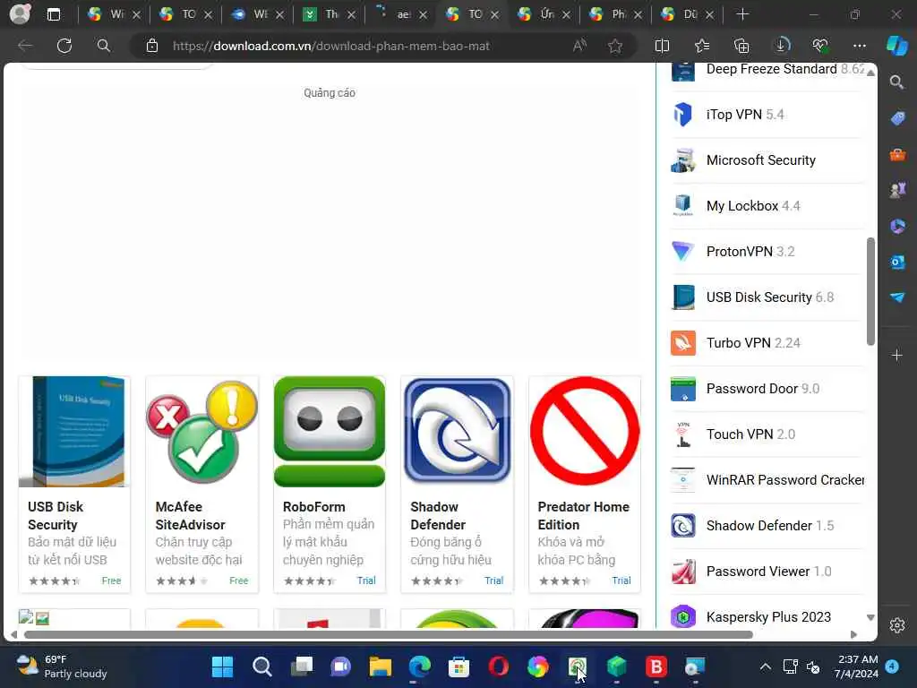Open the sidebar settings gear
917x688 pixels.
[897, 625]
